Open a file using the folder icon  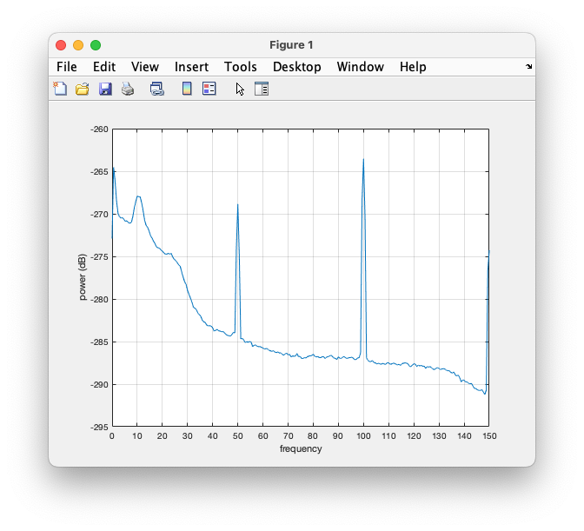pyautogui.click(x=83, y=89)
